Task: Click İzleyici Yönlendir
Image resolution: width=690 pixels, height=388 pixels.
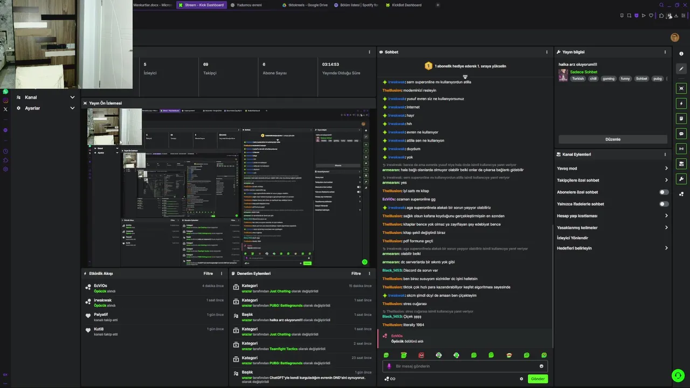Action: pyautogui.click(x=572, y=238)
